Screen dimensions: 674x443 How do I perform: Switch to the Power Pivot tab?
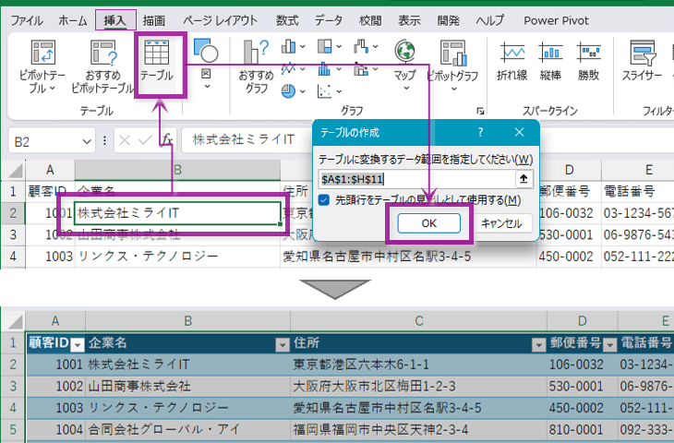click(x=556, y=20)
